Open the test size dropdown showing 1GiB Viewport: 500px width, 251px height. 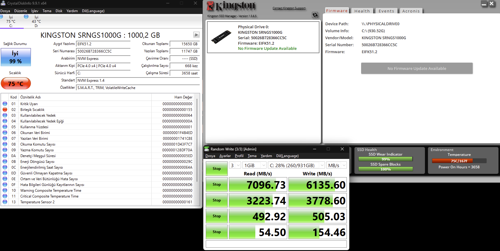254,165
